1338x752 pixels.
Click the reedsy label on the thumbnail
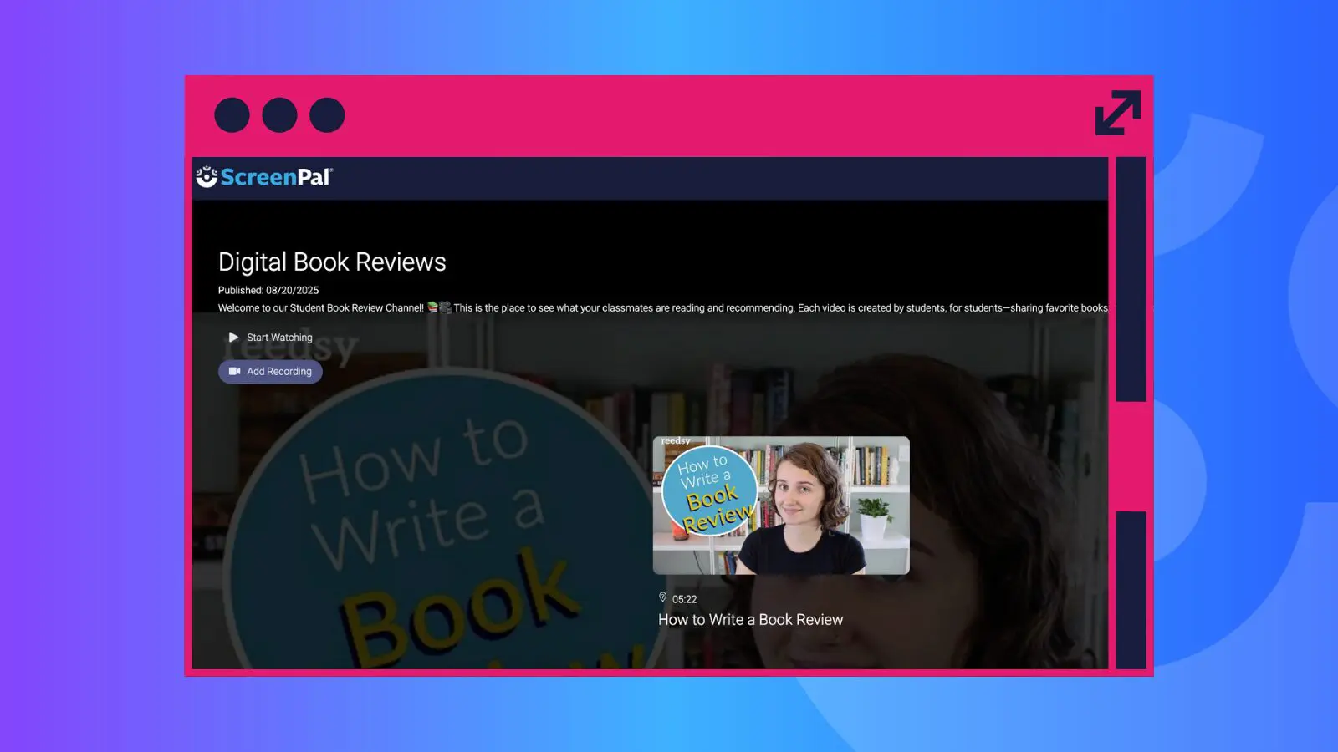coord(676,441)
